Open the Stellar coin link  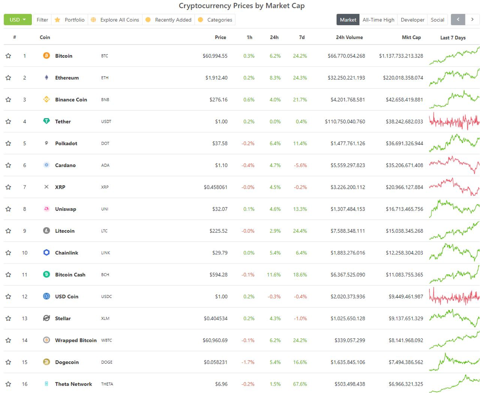(63, 318)
